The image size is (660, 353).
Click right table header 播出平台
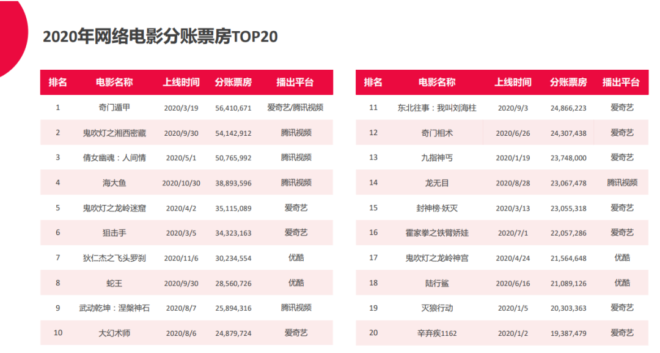click(x=621, y=82)
